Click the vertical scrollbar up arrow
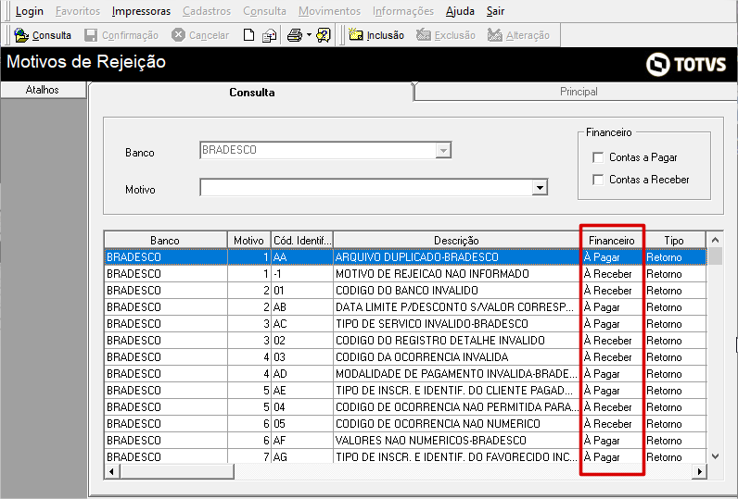738x499 pixels. pyautogui.click(x=716, y=240)
